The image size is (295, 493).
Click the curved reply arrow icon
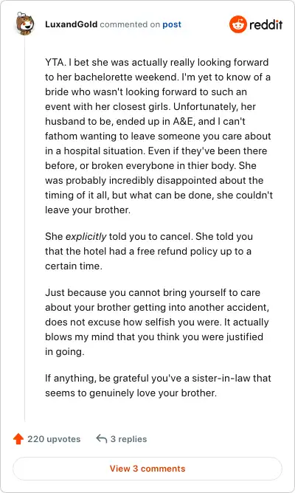[x=102, y=438]
